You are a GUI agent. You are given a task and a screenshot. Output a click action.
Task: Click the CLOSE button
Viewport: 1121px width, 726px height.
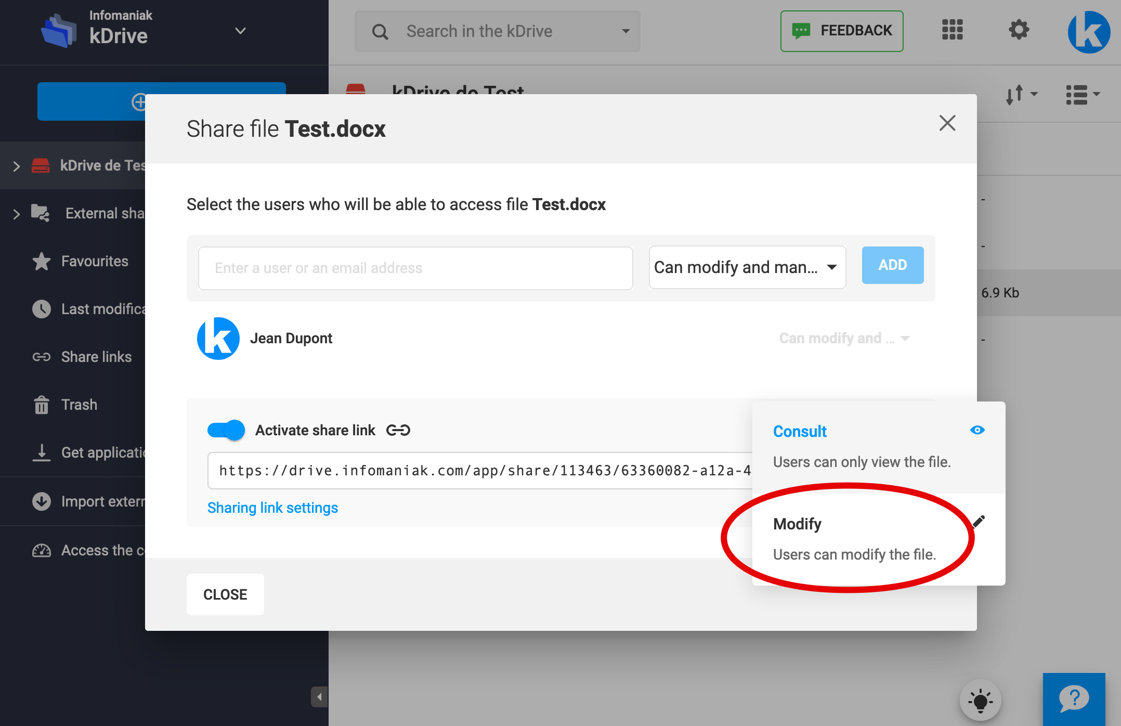(x=225, y=594)
